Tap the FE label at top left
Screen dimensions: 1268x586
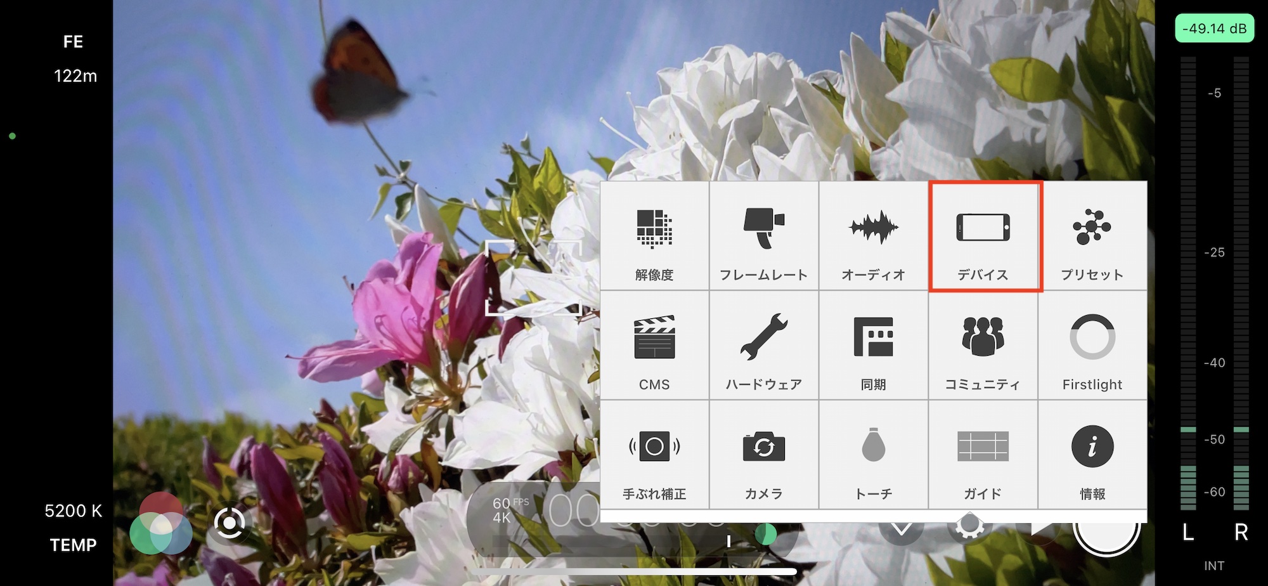tap(73, 42)
